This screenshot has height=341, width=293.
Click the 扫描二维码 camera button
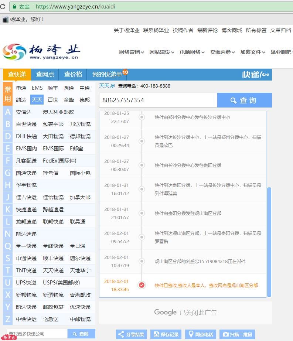click(237, 334)
